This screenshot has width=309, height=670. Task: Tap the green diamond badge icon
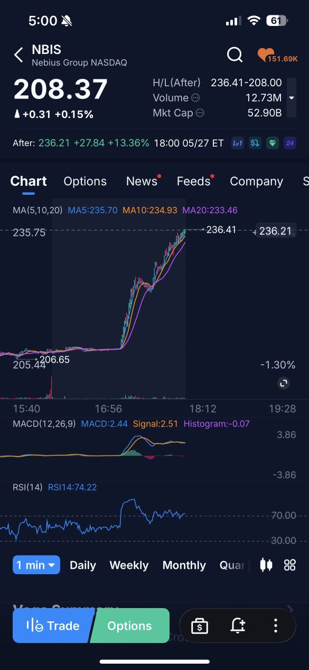coord(272,143)
